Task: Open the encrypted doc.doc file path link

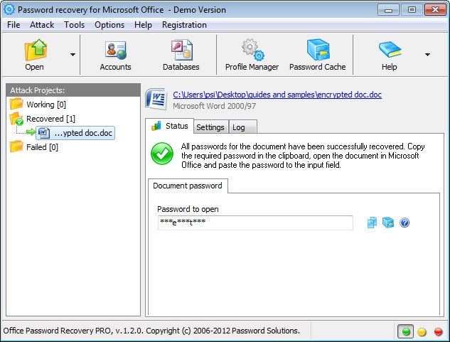Action: point(277,95)
